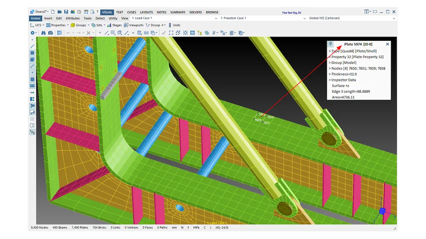
Task: Open the Attributes menu
Action: (x=72, y=18)
